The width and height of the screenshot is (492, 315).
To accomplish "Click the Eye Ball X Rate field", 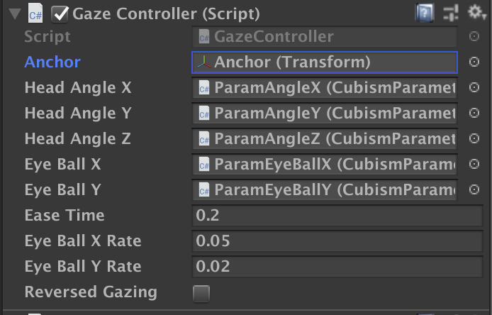I will tap(337, 241).
